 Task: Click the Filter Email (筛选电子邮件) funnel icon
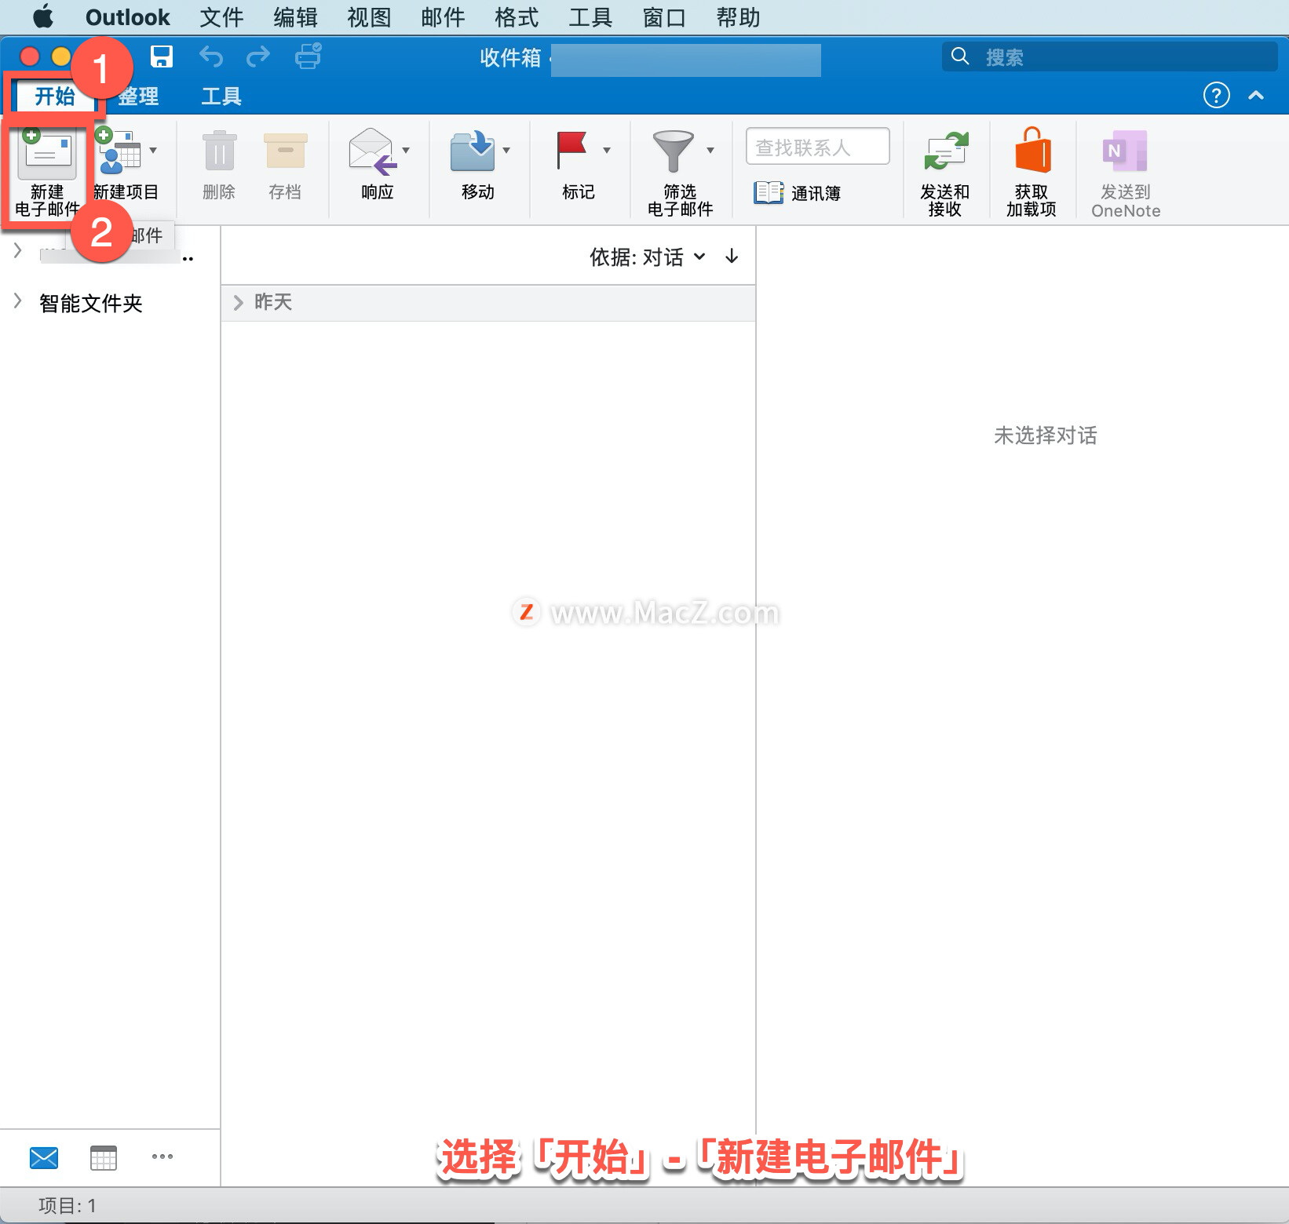(673, 151)
